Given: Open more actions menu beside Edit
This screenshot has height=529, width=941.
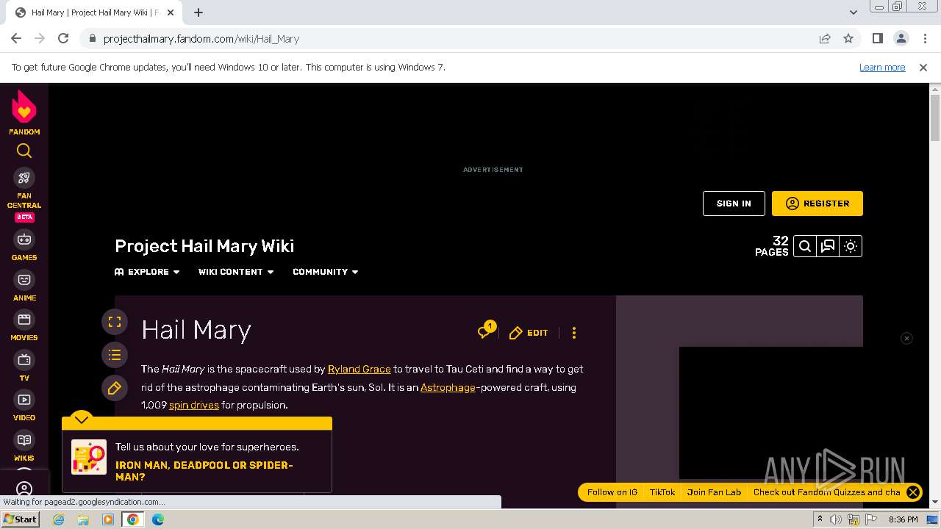Looking at the screenshot, I should [x=574, y=333].
